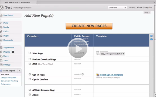Click Search Engines Blocked notice
The height and width of the screenshot is (99, 156).
point(22,8)
